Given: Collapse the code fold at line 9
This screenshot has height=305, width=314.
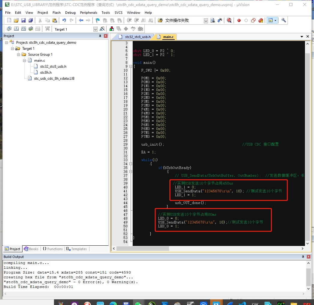Looking at the screenshot, I should coord(131,66).
